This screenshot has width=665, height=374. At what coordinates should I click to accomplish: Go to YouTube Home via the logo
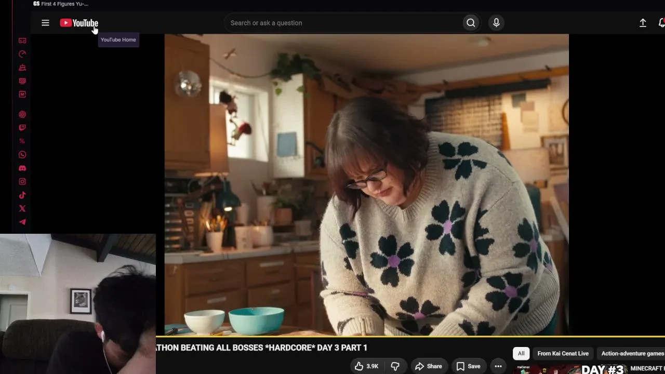[79, 23]
